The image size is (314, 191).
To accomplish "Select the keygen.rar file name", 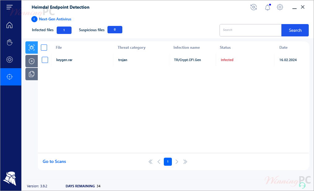I will tap(64, 60).
